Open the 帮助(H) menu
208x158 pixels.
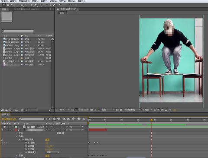[x=81, y=1]
